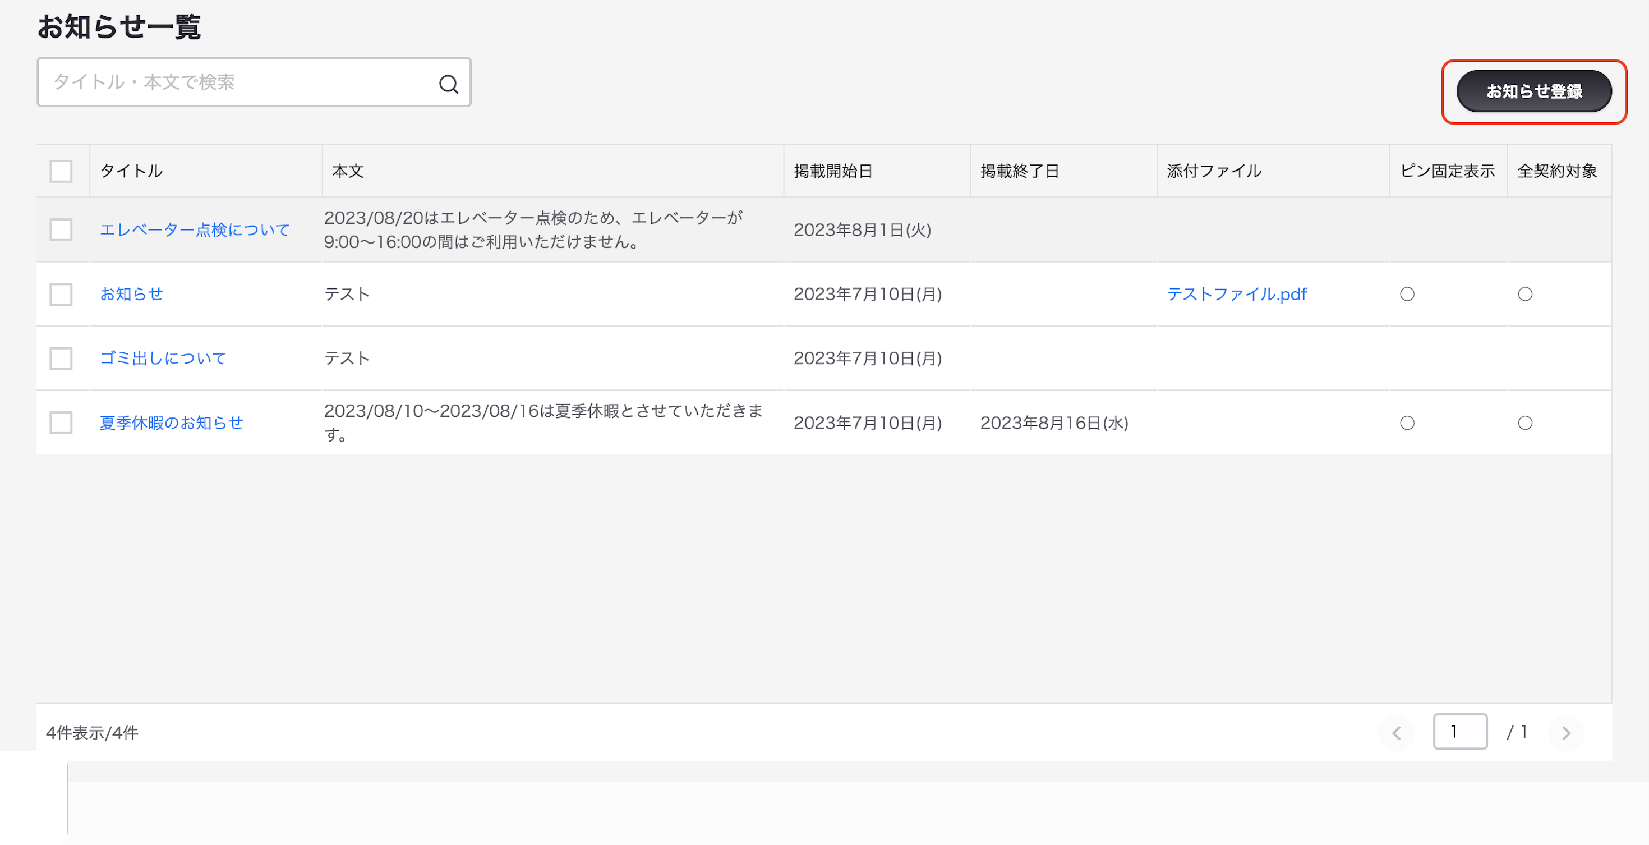Image resolution: width=1649 pixels, height=845 pixels.
Task: Click the / 1 total pages text
Action: click(1517, 732)
